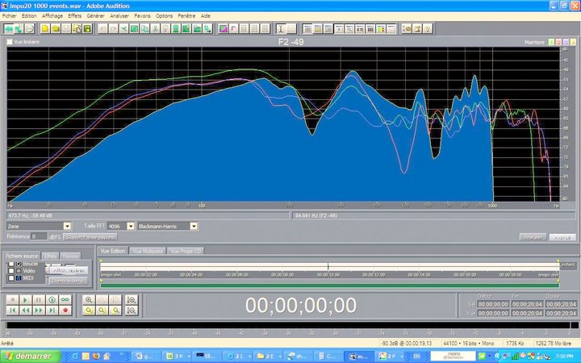Image resolution: width=581 pixels, height=363 pixels.
Task: Click the Play transport button
Action: point(25,299)
